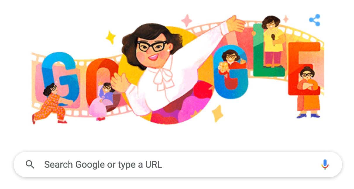354x189 pixels.
Task: Click the red letter E with woman in orange
Action: point(304,69)
